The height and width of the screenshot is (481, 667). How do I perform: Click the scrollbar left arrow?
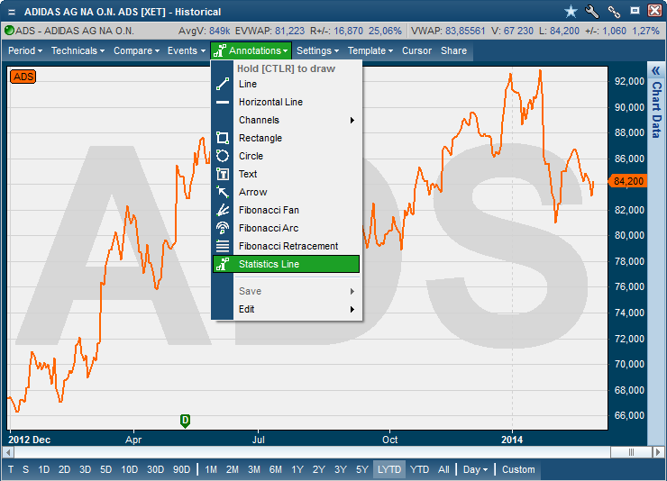click(x=7, y=451)
